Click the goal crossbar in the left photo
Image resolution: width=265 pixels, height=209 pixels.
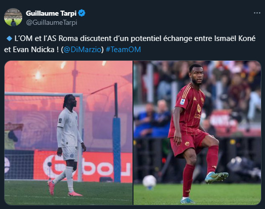point(43,94)
